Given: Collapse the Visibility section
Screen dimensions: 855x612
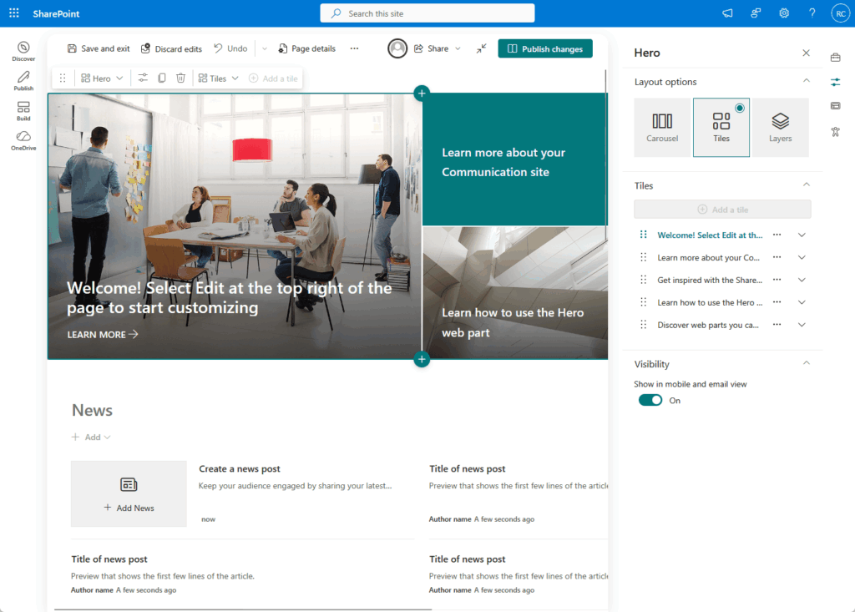Looking at the screenshot, I should click(807, 363).
